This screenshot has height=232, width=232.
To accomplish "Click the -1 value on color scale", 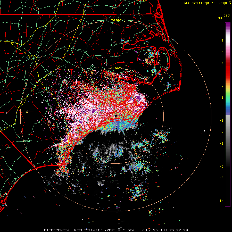I will 221,121.
